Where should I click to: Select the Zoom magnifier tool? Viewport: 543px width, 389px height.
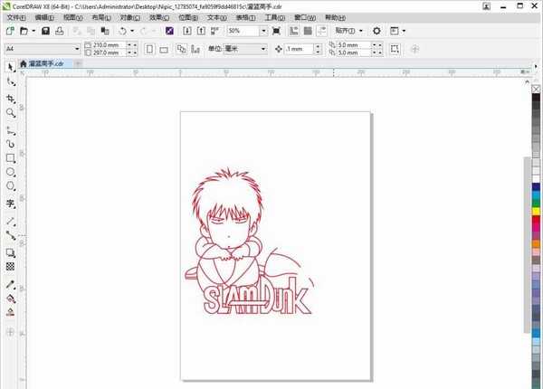[x=11, y=113]
